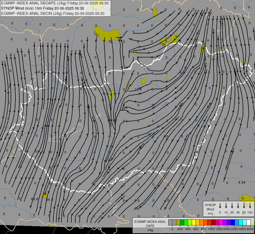Click the 200 tick label in CAPE legend
The image size is (255, 234).
coord(180,229)
